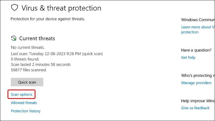Click the Scan lasted duration text
This screenshot has width=215, height=121.
click(x=41, y=65)
